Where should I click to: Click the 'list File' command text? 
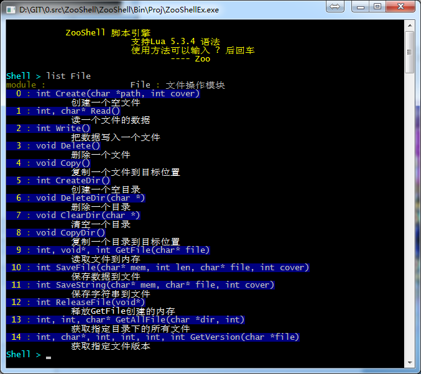[68, 76]
